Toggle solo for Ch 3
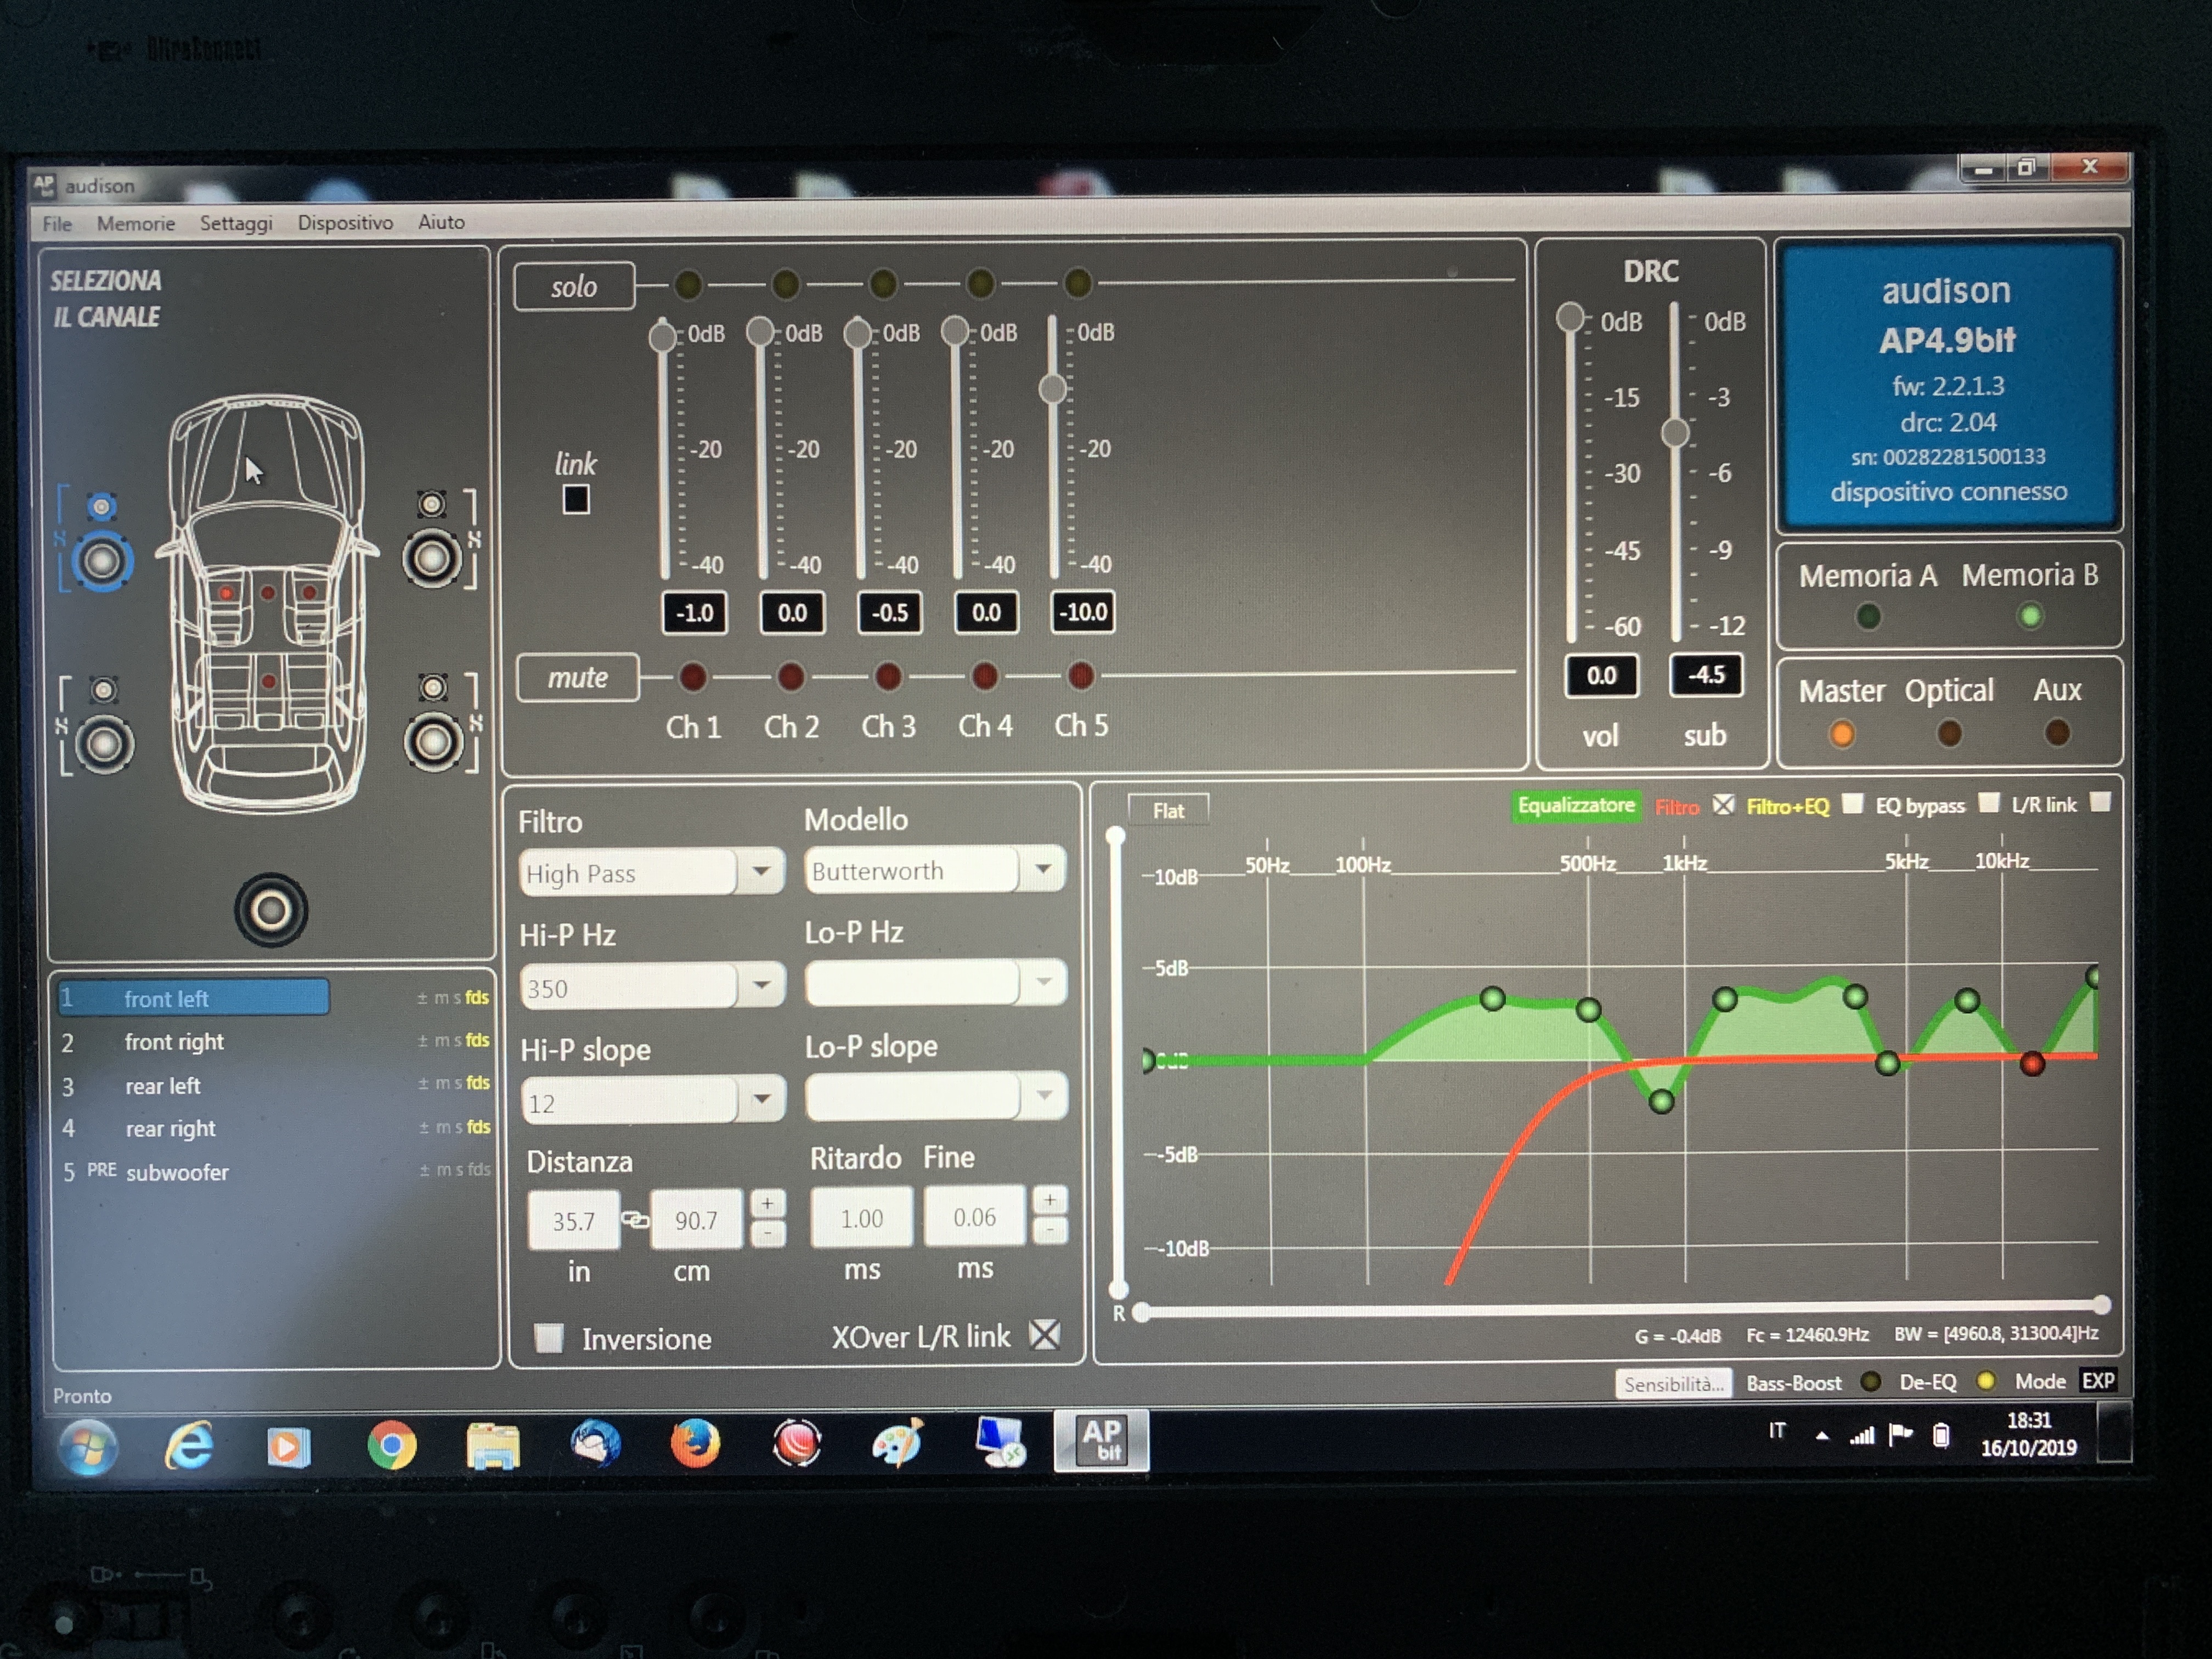The image size is (2212, 1659). click(x=883, y=284)
